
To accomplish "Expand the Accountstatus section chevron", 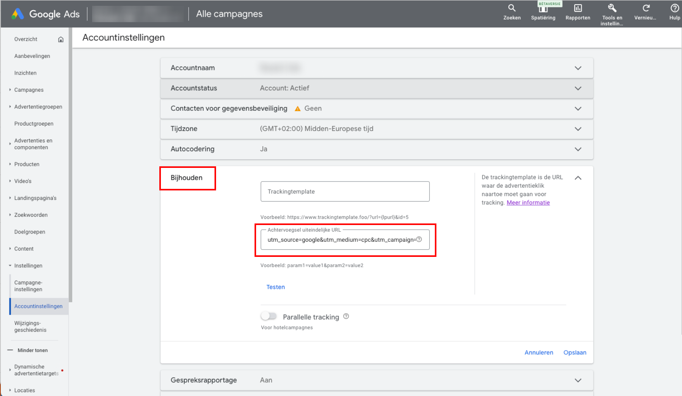I will 578,88.
